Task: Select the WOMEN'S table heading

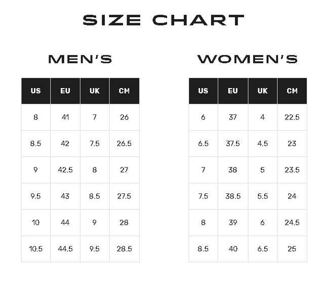Action: (247, 59)
